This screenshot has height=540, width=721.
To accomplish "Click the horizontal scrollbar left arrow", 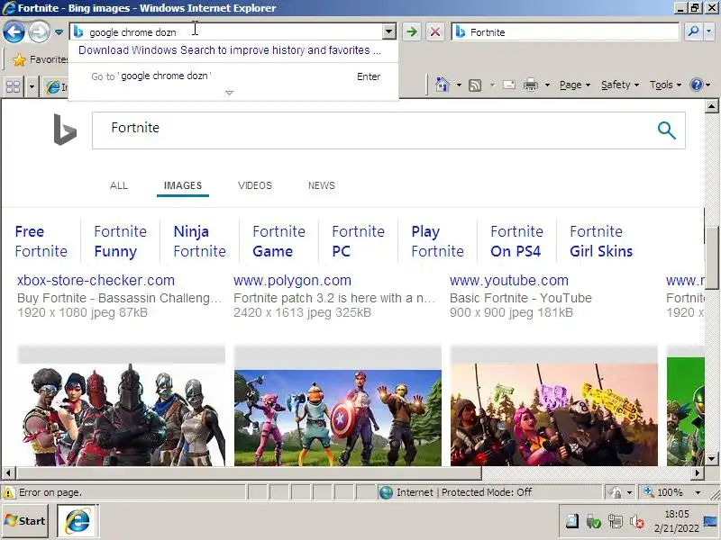I will (x=8, y=472).
